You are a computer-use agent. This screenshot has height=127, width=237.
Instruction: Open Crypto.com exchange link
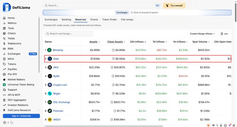[60, 85]
